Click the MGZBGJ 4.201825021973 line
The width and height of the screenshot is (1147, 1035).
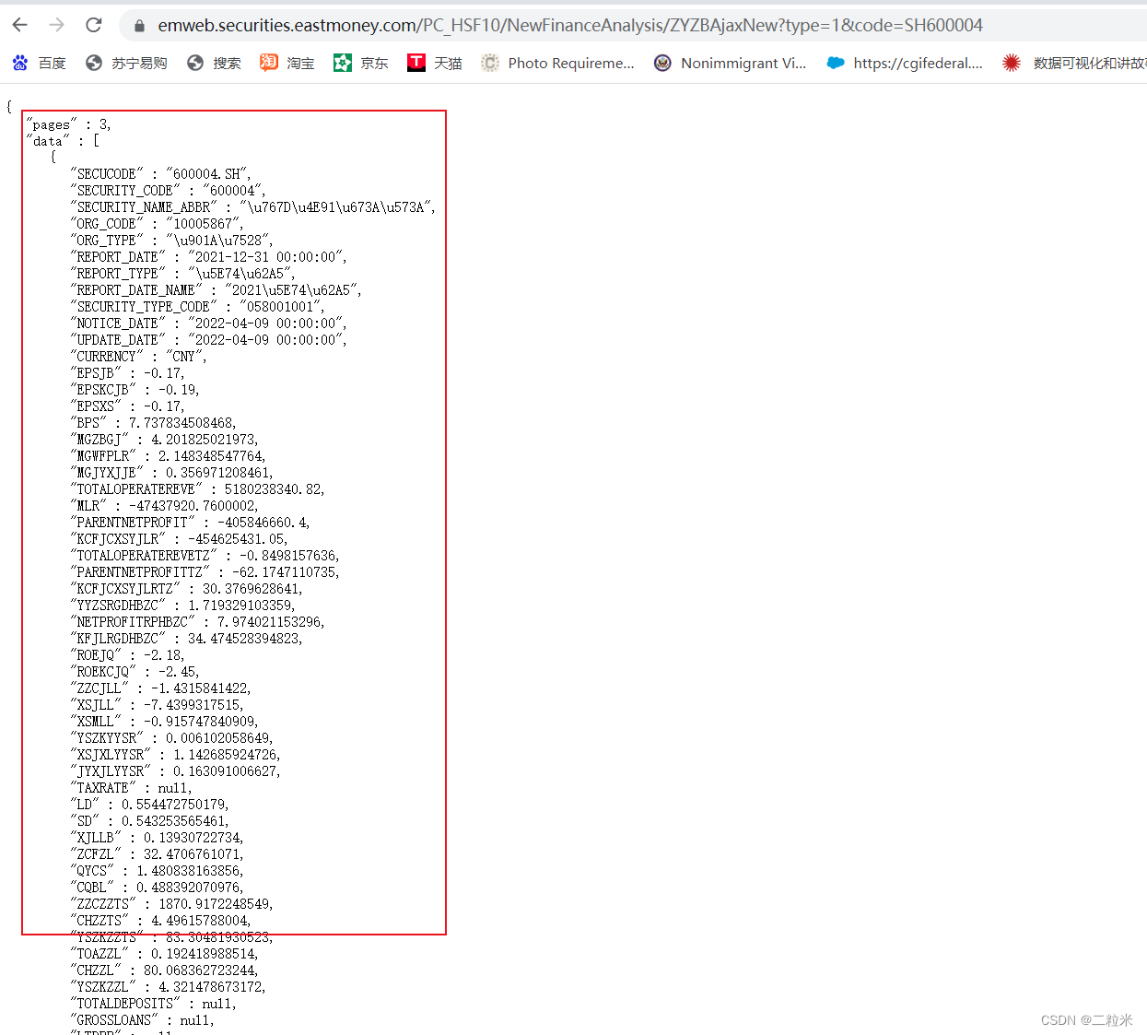(x=165, y=440)
